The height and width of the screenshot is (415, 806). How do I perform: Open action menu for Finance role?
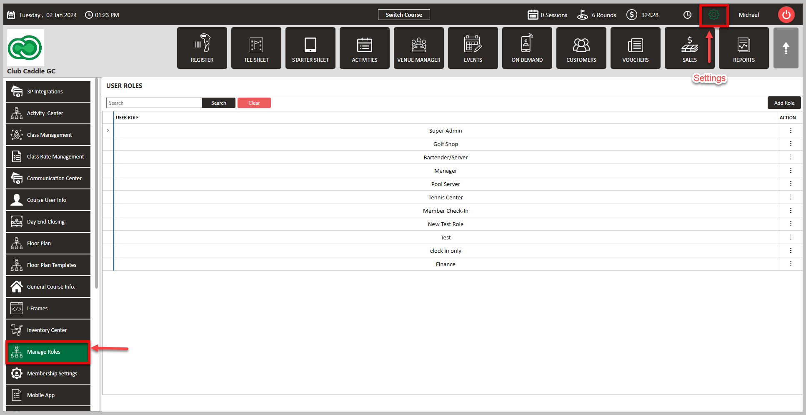pos(791,264)
